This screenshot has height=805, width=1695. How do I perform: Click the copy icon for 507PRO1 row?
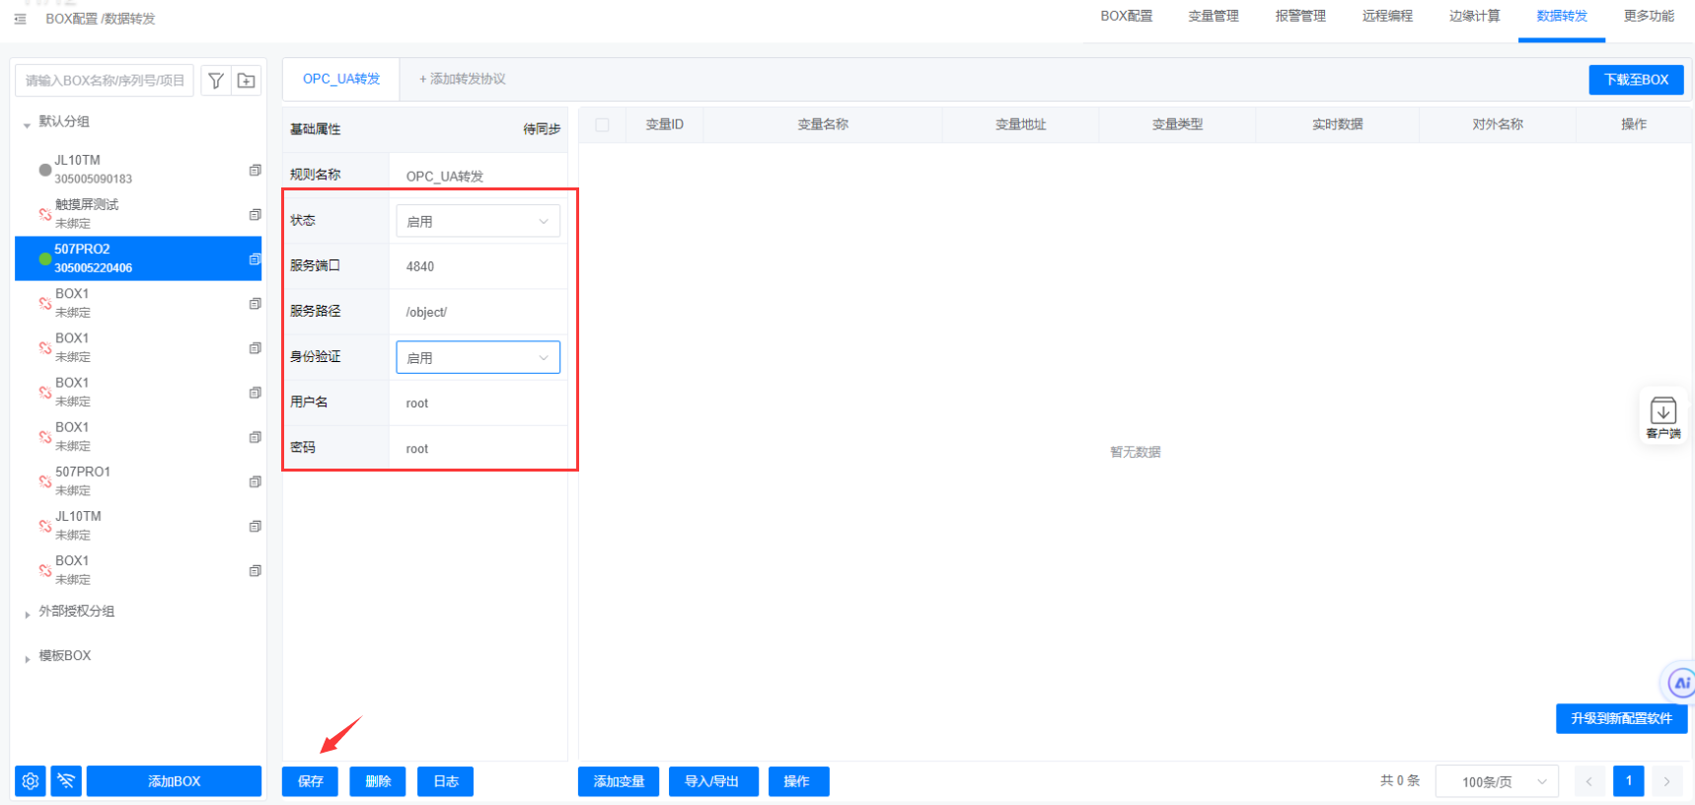(256, 481)
